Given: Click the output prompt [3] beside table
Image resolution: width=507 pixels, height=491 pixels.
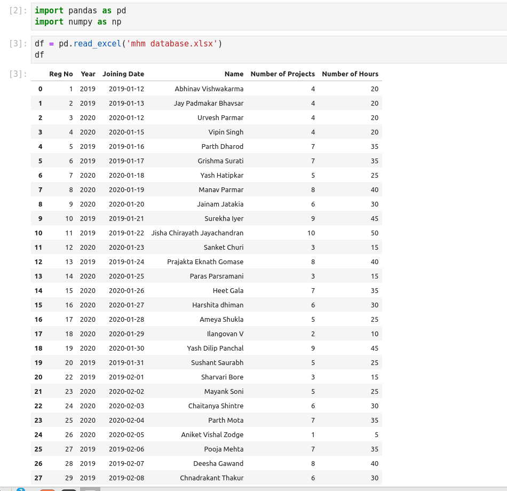Looking at the screenshot, I should (18, 74).
